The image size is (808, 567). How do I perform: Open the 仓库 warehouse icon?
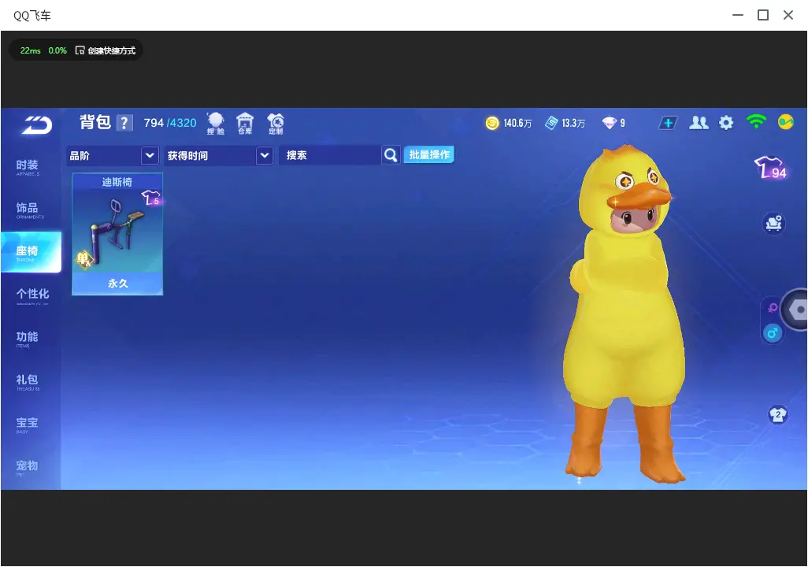245,123
